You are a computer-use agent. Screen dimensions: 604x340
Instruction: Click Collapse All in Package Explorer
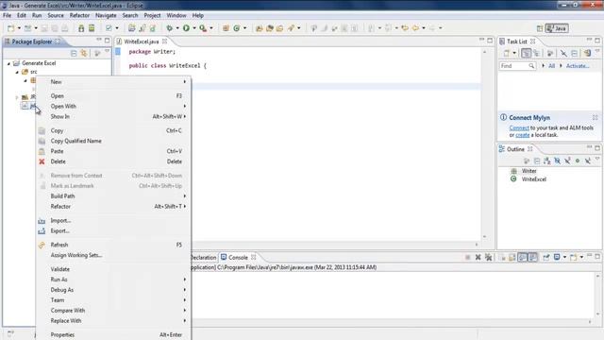tap(74, 53)
